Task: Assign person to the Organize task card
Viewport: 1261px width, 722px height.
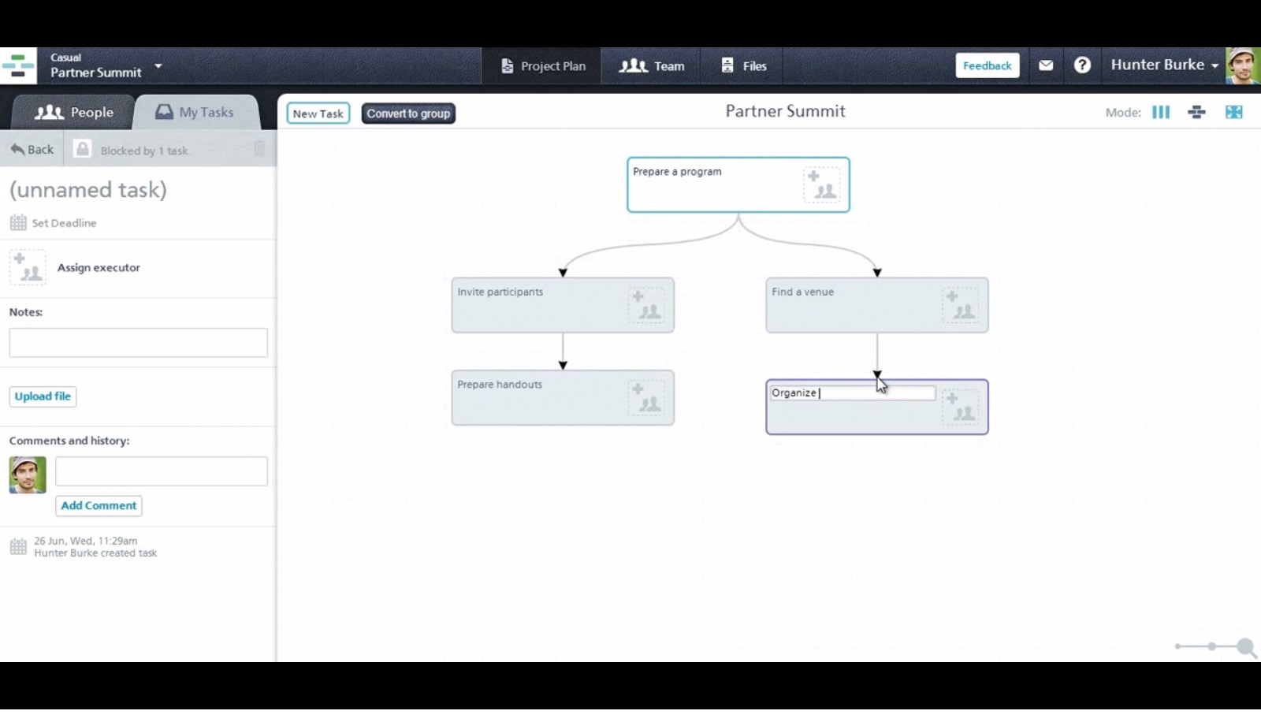Action: click(x=960, y=407)
